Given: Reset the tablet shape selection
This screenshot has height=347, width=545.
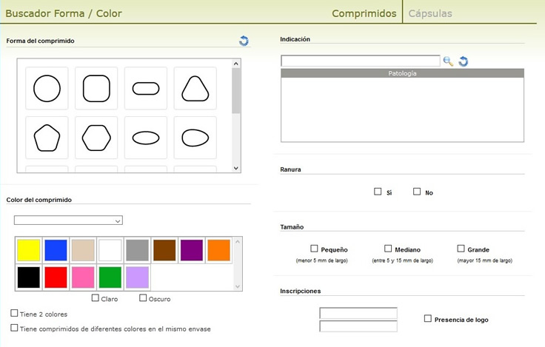Looking at the screenshot, I should pos(244,41).
